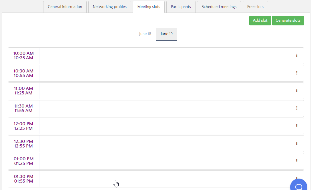Click the Generate slots button

pyautogui.click(x=288, y=21)
